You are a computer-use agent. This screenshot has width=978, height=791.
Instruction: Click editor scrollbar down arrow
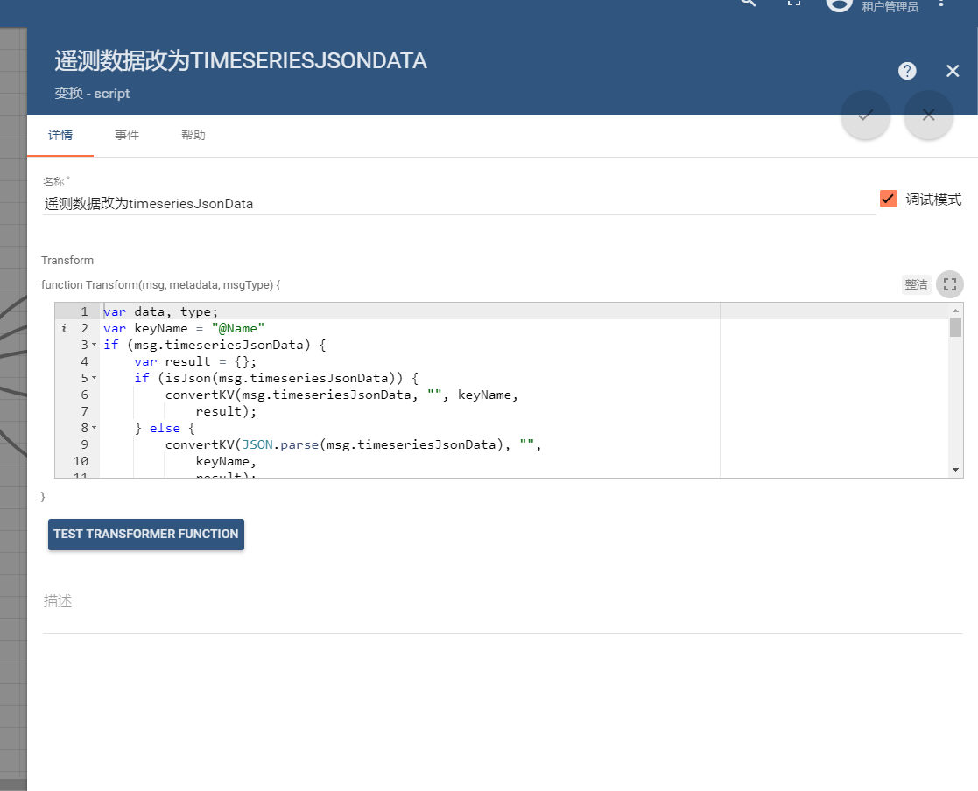point(955,470)
